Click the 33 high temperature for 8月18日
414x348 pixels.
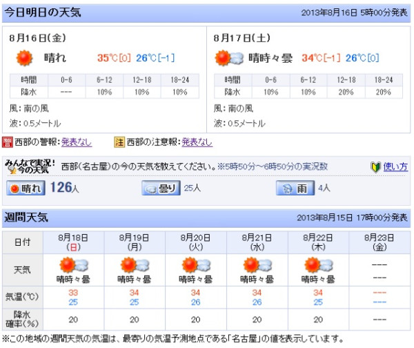pyautogui.click(x=73, y=293)
